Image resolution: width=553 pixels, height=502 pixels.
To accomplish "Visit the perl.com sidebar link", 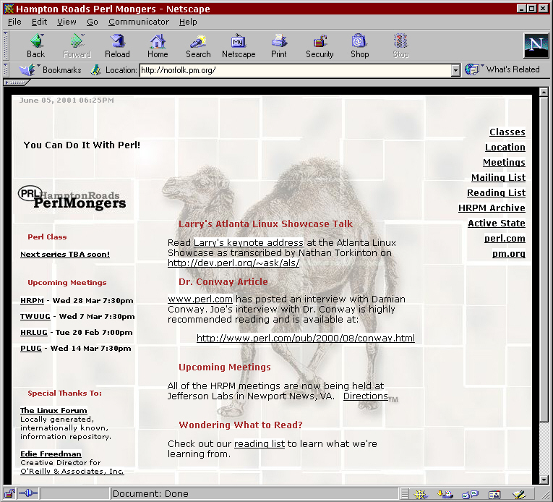I will tap(505, 238).
